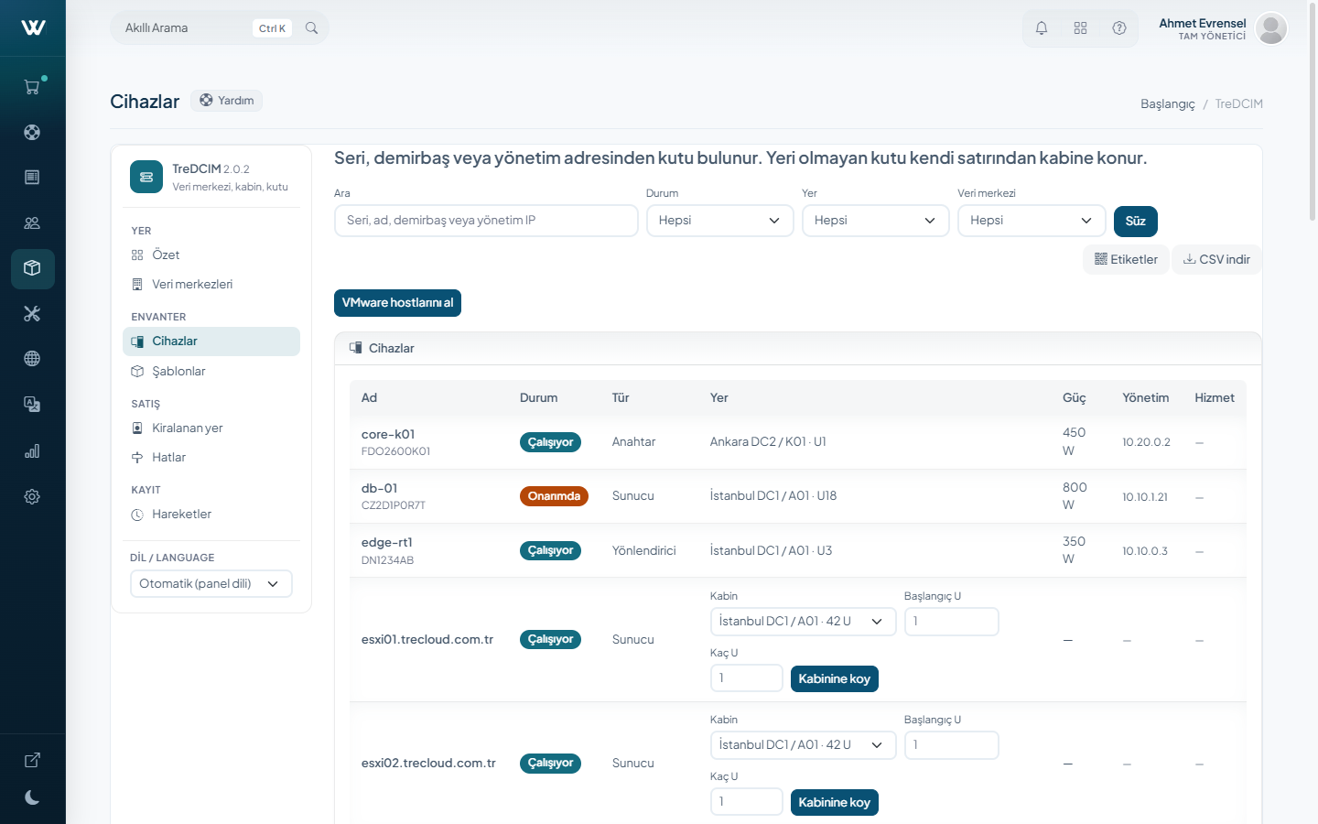The height and width of the screenshot is (824, 1318).
Task: Click Kabinine koy for esxi01.trecloud.com.tr
Action: coord(835,679)
